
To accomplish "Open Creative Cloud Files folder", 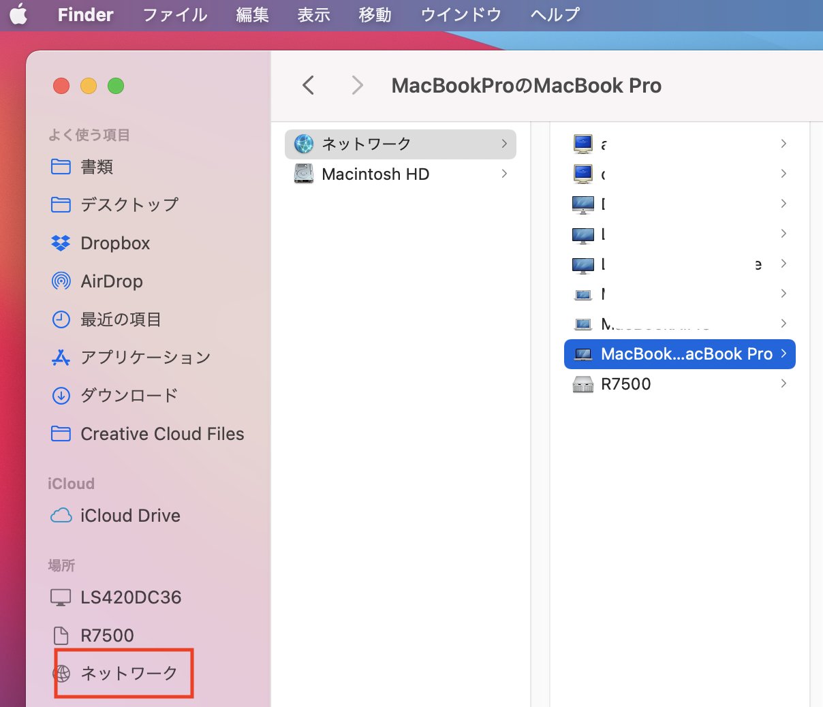I will [x=161, y=434].
